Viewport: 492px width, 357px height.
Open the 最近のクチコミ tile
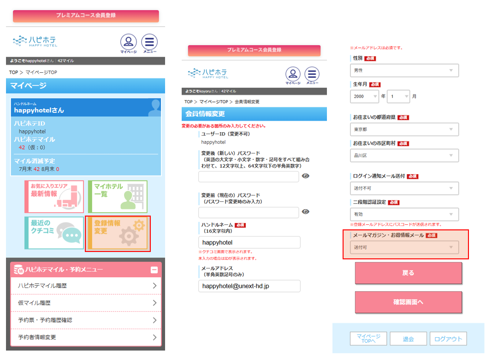(54, 233)
